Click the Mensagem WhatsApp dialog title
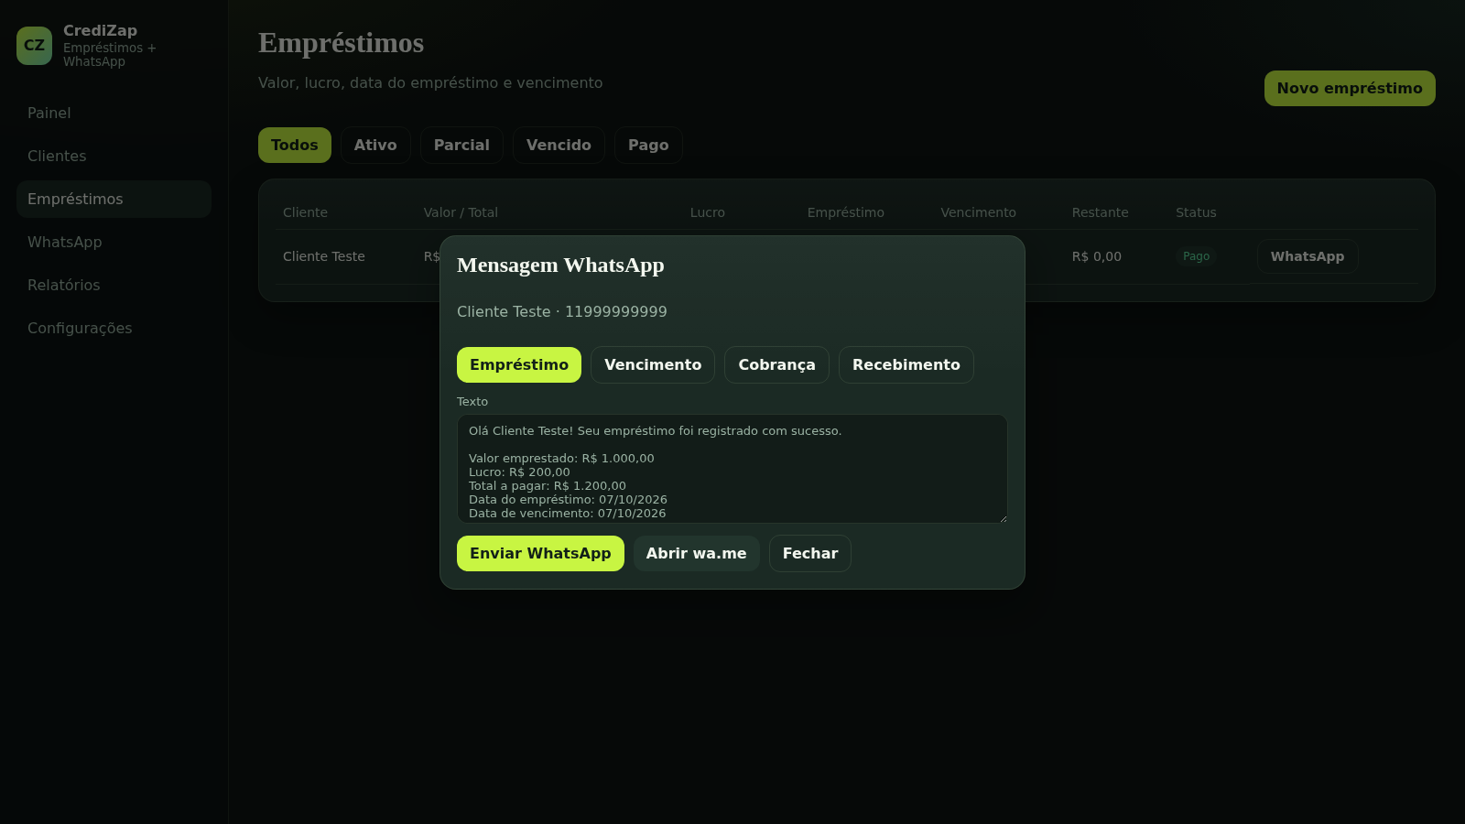Image resolution: width=1465 pixels, height=824 pixels. click(x=560, y=265)
